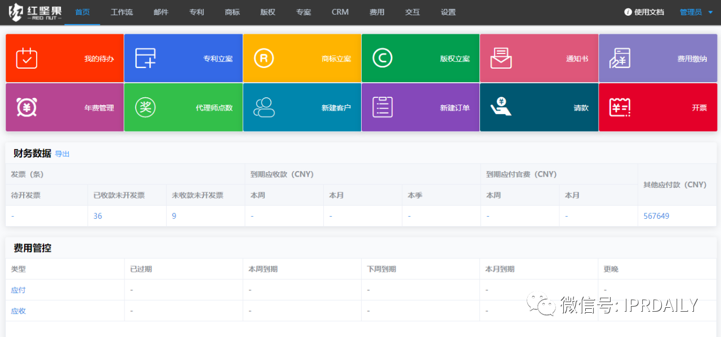Click the 本季 column header
Image resolution: width=721 pixels, height=337 pixels.
[x=415, y=195]
